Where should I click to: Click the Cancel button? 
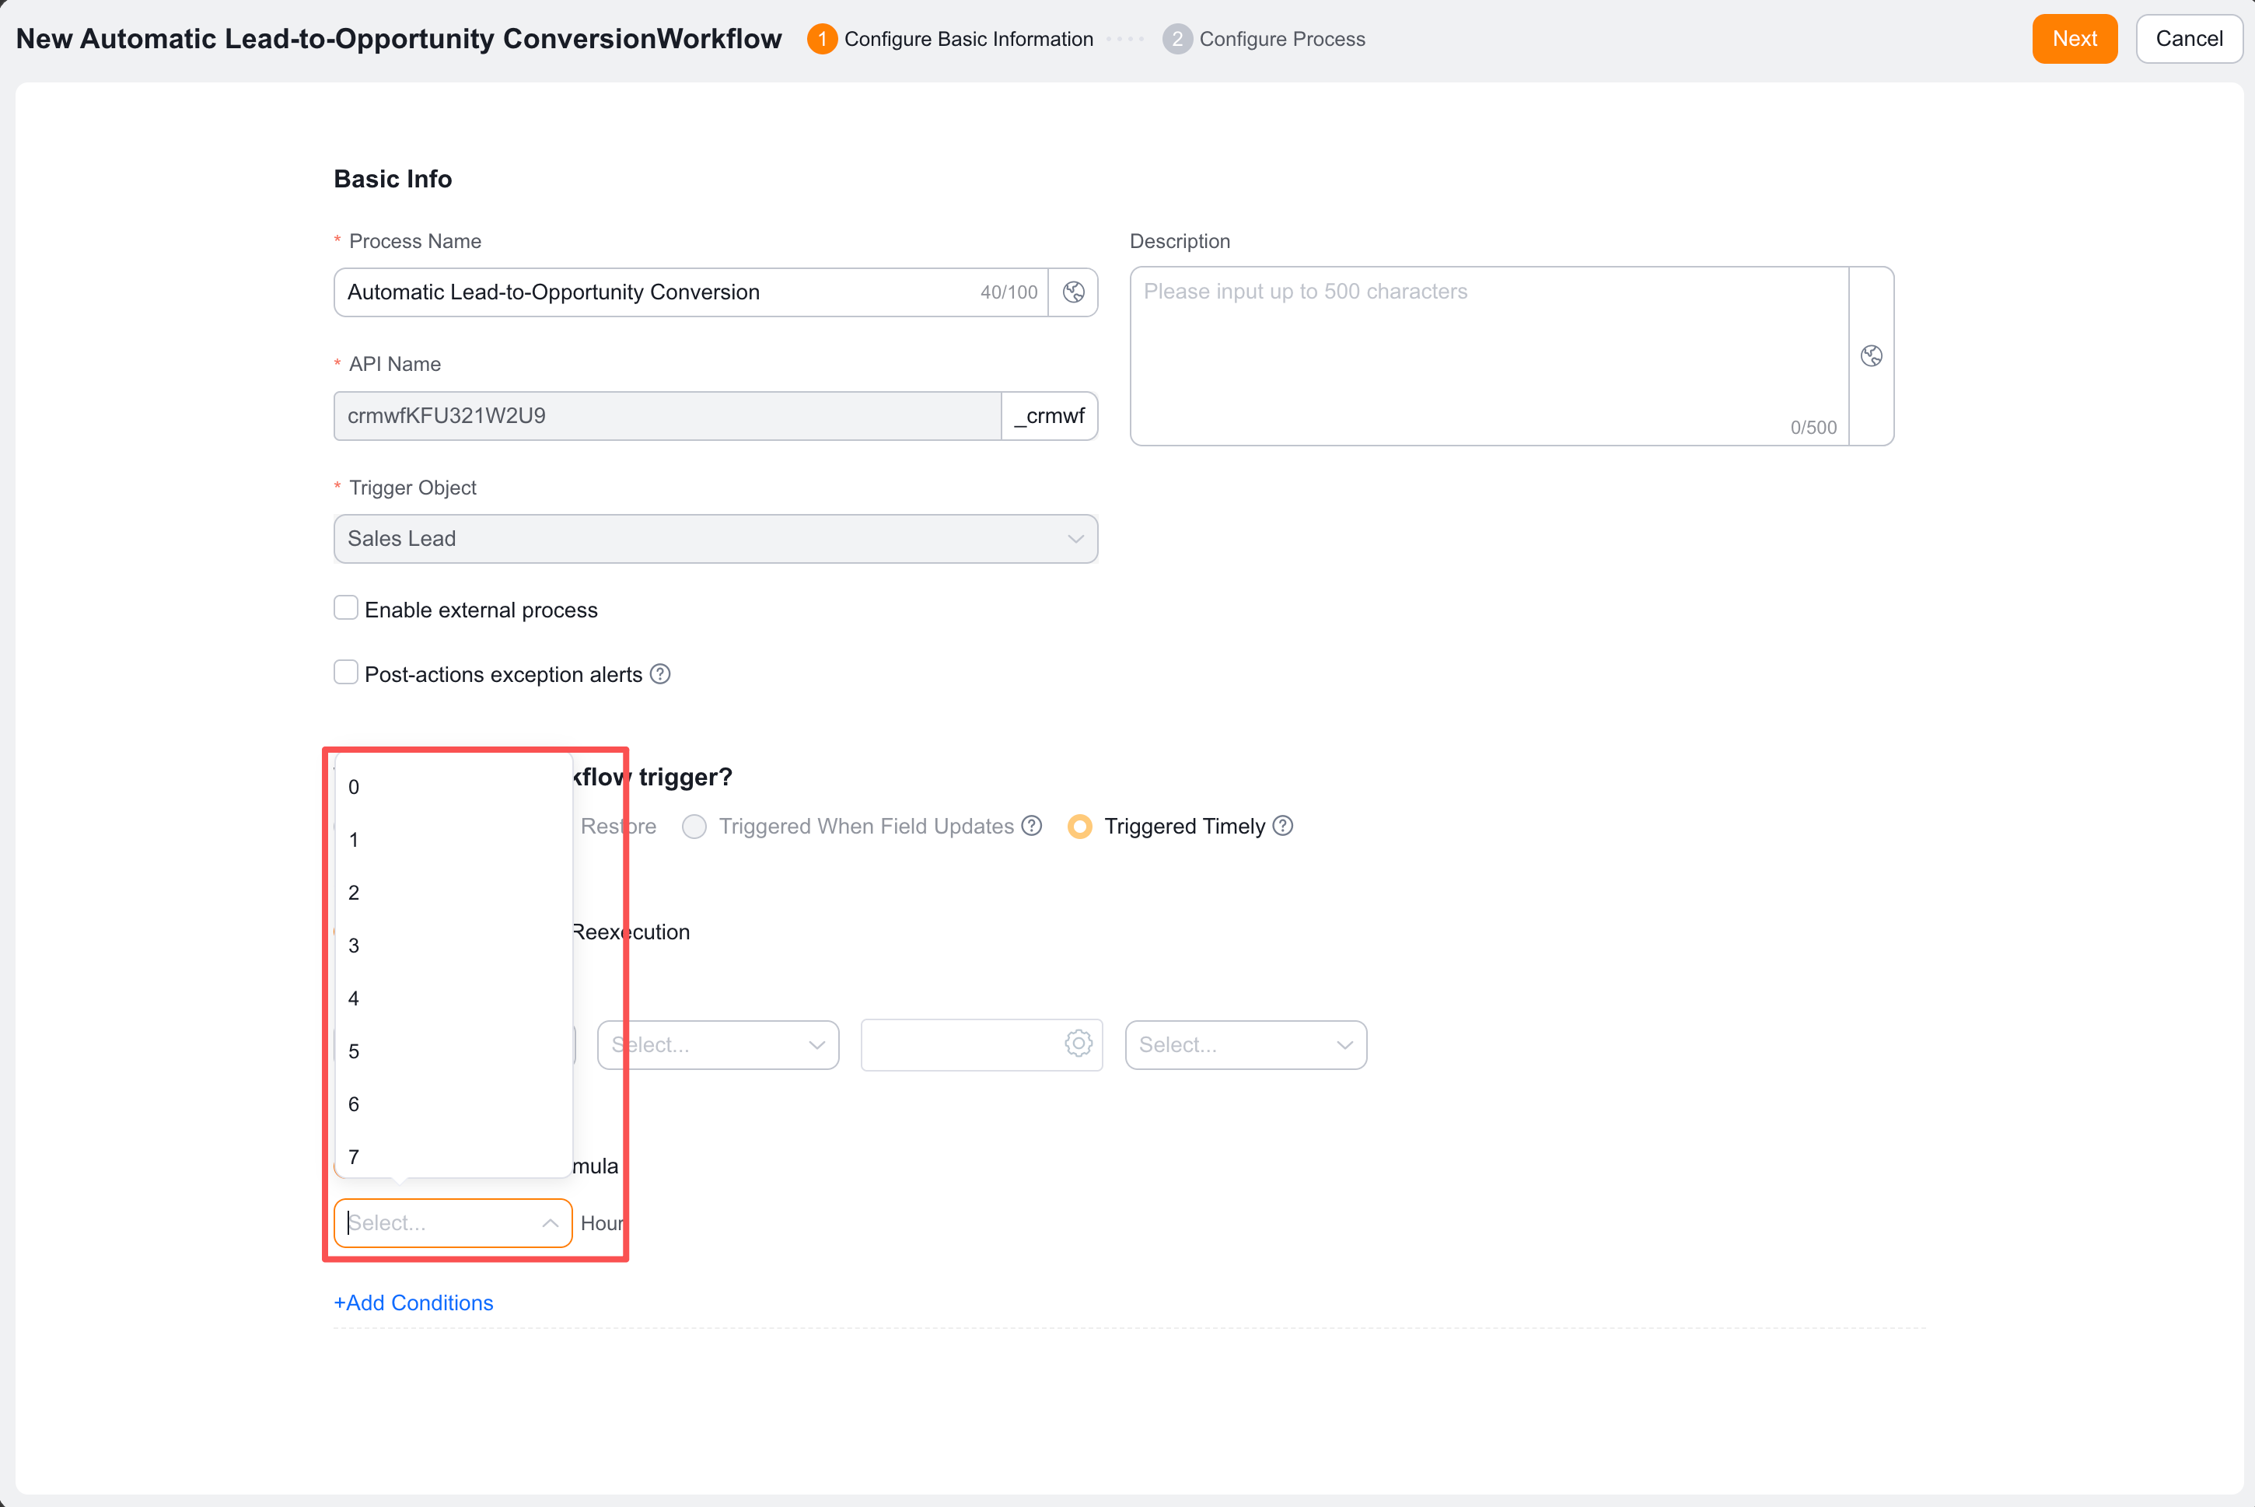click(x=2189, y=40)
